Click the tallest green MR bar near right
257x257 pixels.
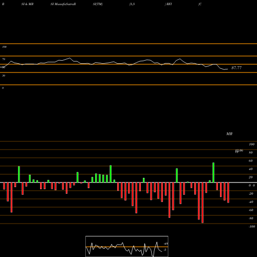213,173
